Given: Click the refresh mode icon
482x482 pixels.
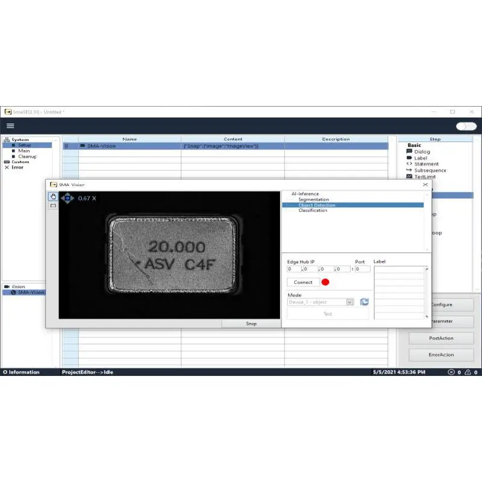Looking at the screenshot, I should pyautogui.click(x=365, y=302).
